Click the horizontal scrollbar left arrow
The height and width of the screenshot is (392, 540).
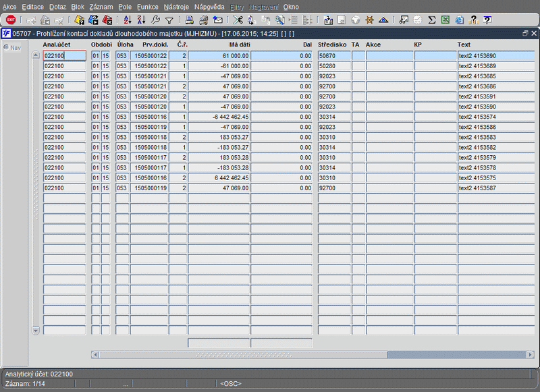tap(95, 354)
